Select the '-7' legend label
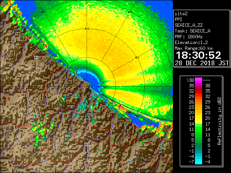Screen dimensions: 231x173 pyautogui.click(x=191, y=162)
